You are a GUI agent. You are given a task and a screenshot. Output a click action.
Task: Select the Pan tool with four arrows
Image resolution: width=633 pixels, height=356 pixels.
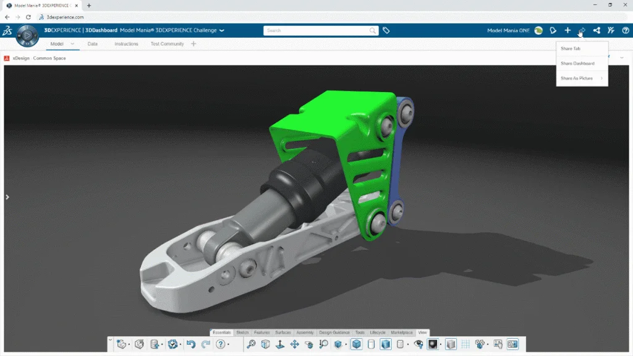[x=294, y=344]
